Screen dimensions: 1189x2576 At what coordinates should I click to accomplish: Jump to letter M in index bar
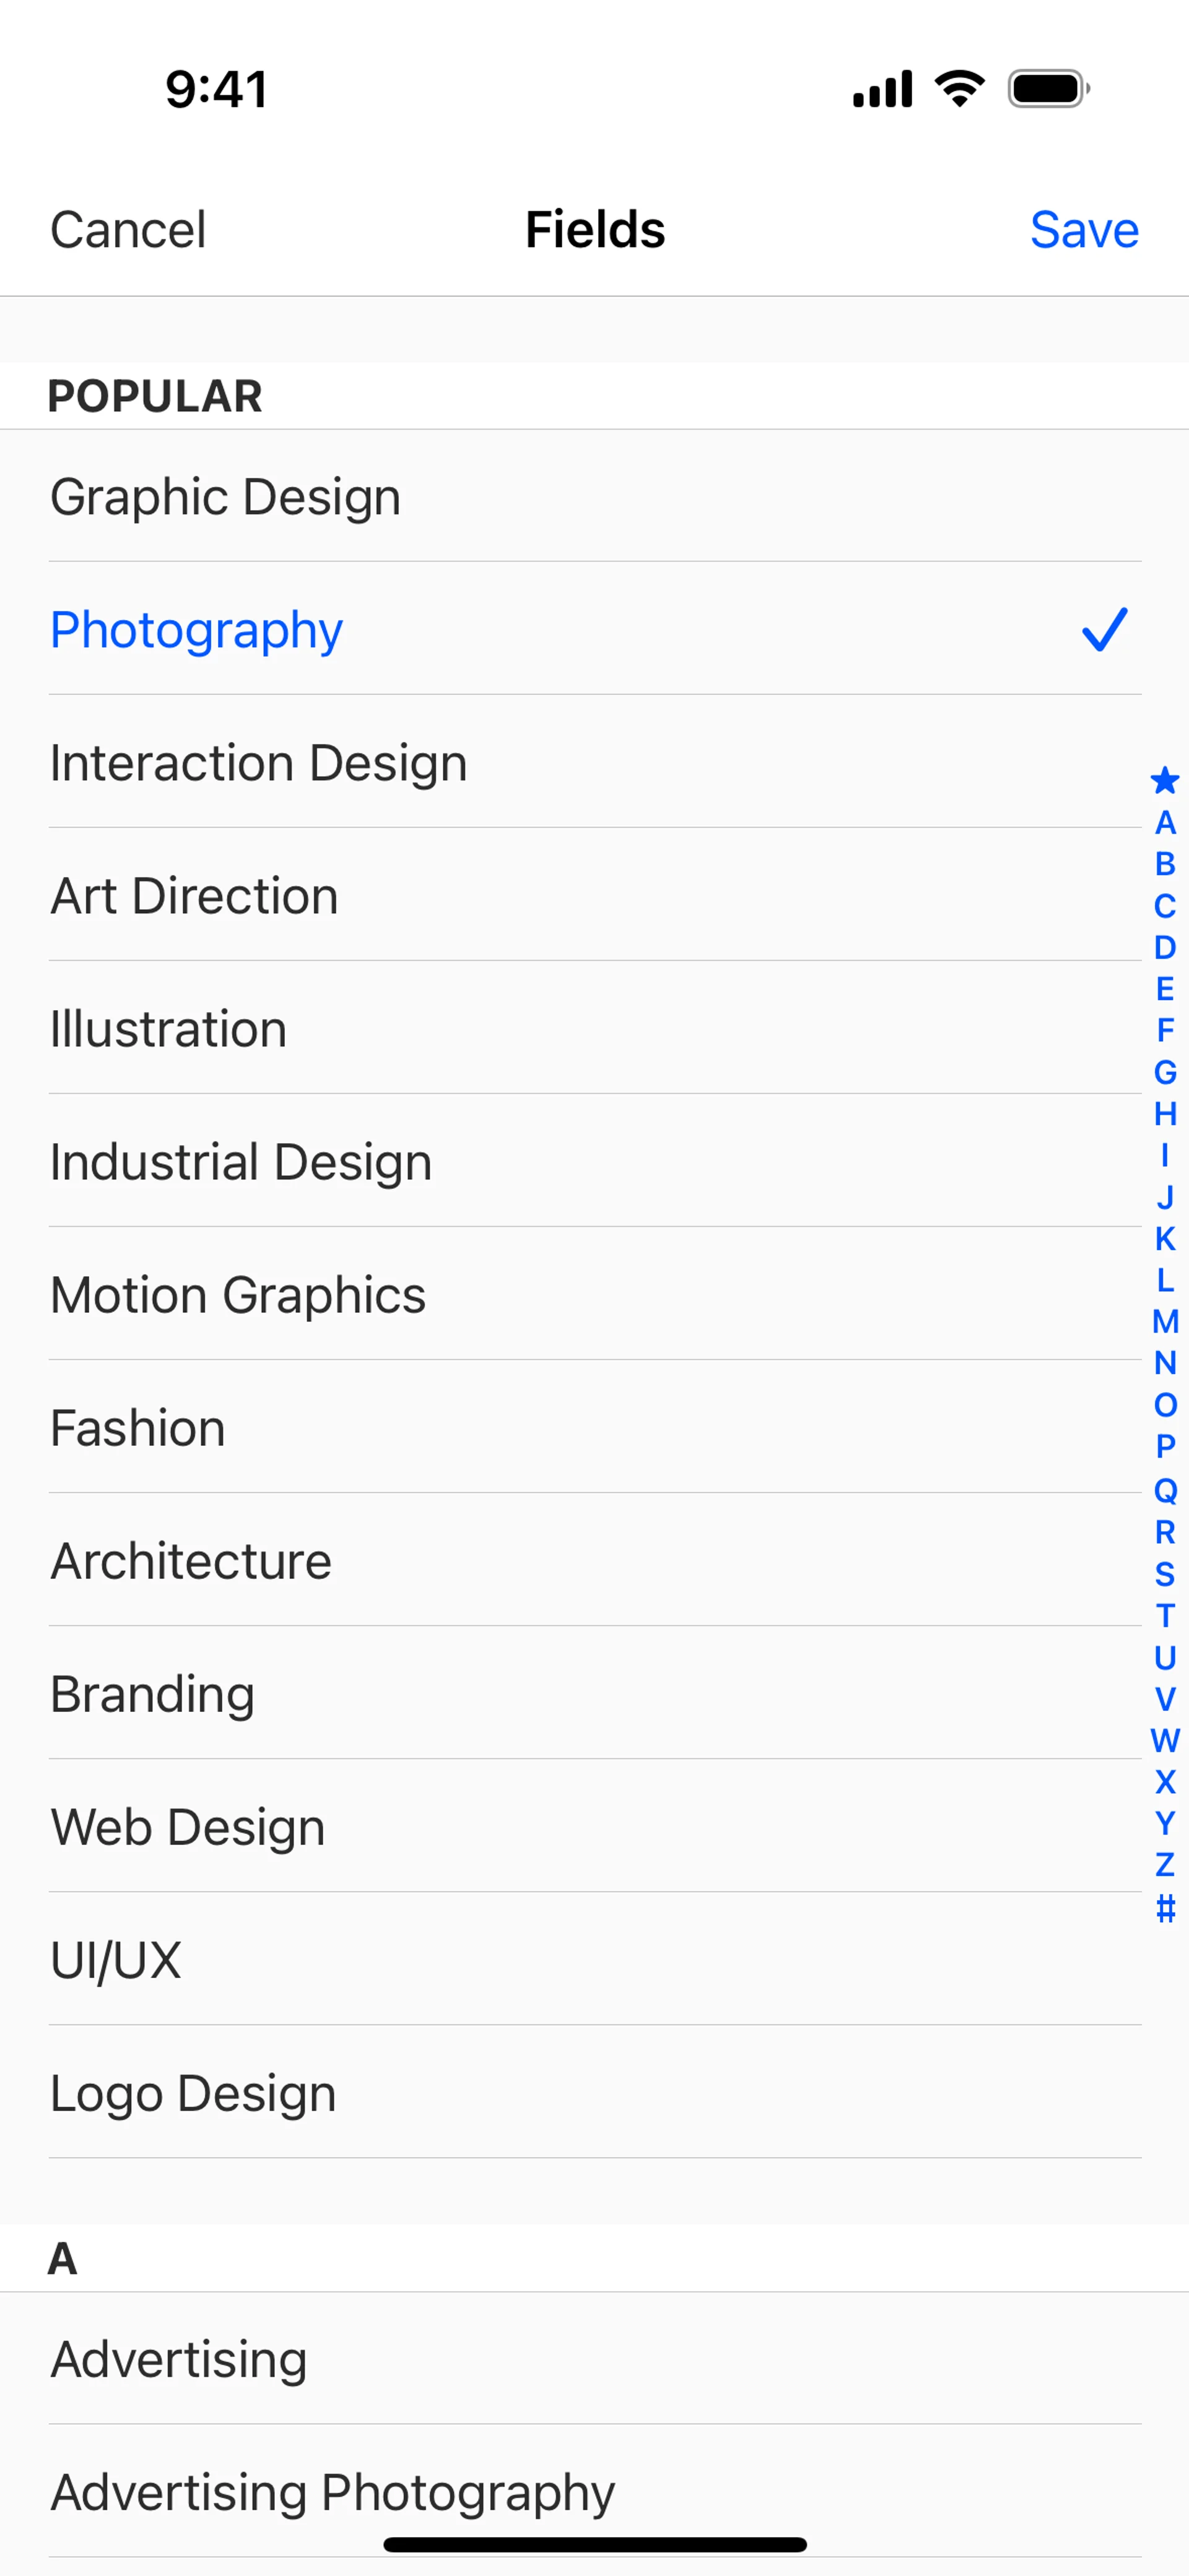tap(1164, 1322)
